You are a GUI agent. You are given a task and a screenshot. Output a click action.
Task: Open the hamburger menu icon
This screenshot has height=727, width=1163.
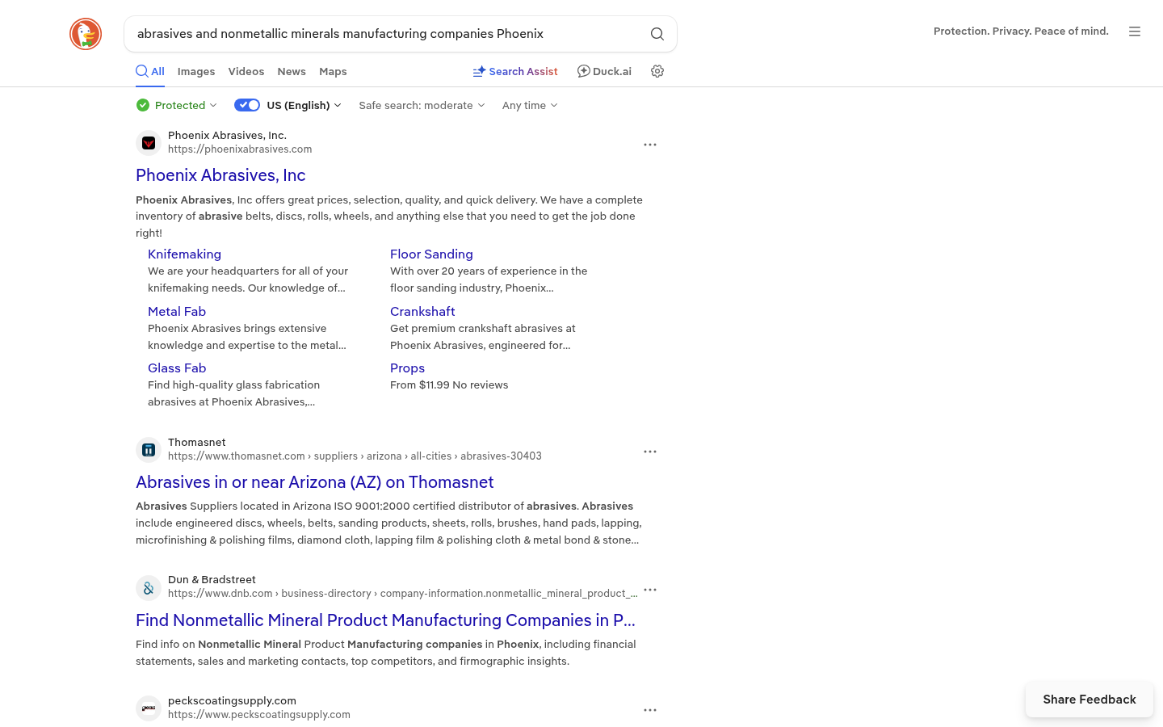[x=1135, y=32]
